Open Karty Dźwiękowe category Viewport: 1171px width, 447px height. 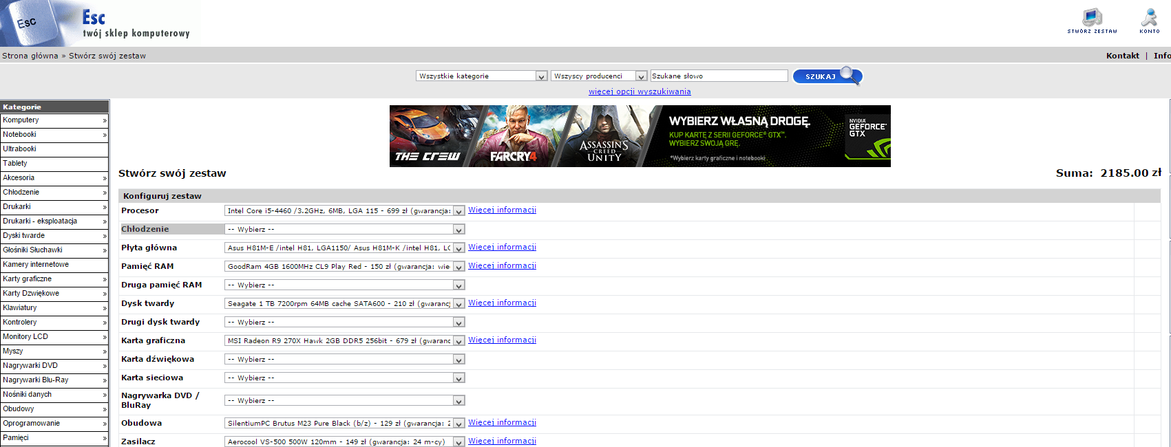(x=54, y=294)
